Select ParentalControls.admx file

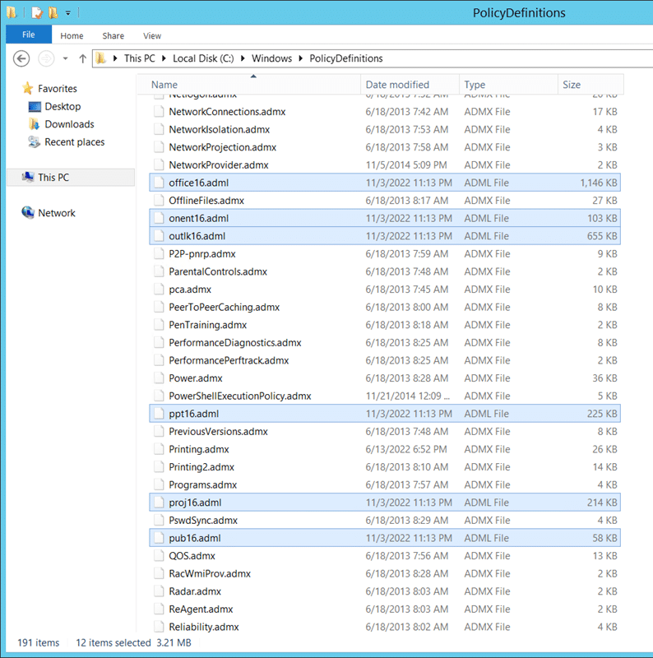pyautogui.click(x=385, y=271)
